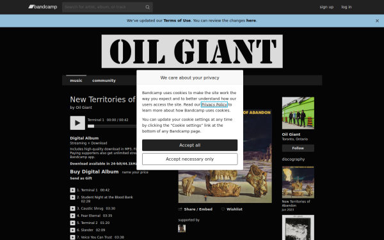
Task: Click the Bandcamp logo
Action: pos(43,7)
